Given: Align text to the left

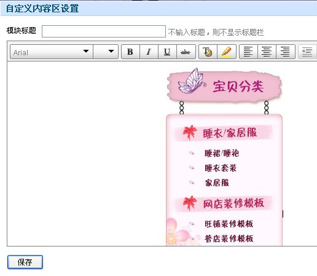Looking at the screenshot, I should [x=248, y=52].
